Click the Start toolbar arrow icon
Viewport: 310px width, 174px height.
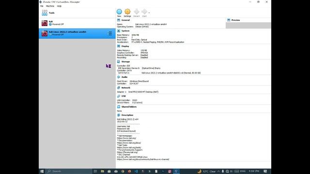pyautogui.click(x=144, y=12)
